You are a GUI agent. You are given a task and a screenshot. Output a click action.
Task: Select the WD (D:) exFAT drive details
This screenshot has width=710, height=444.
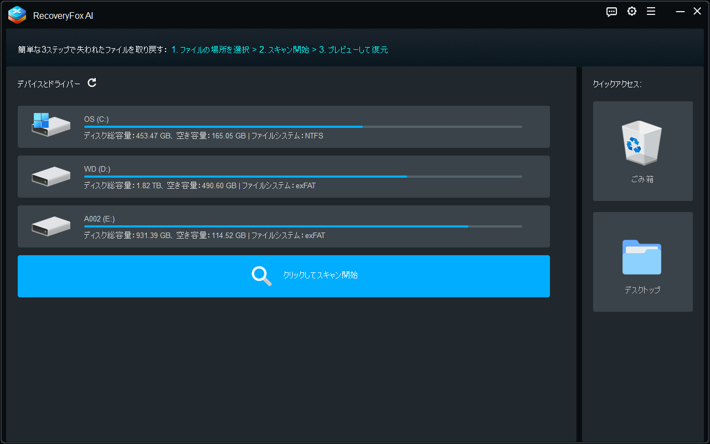[199, 186]
